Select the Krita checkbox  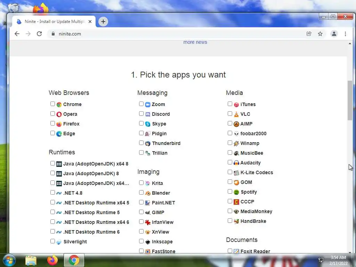141,183
